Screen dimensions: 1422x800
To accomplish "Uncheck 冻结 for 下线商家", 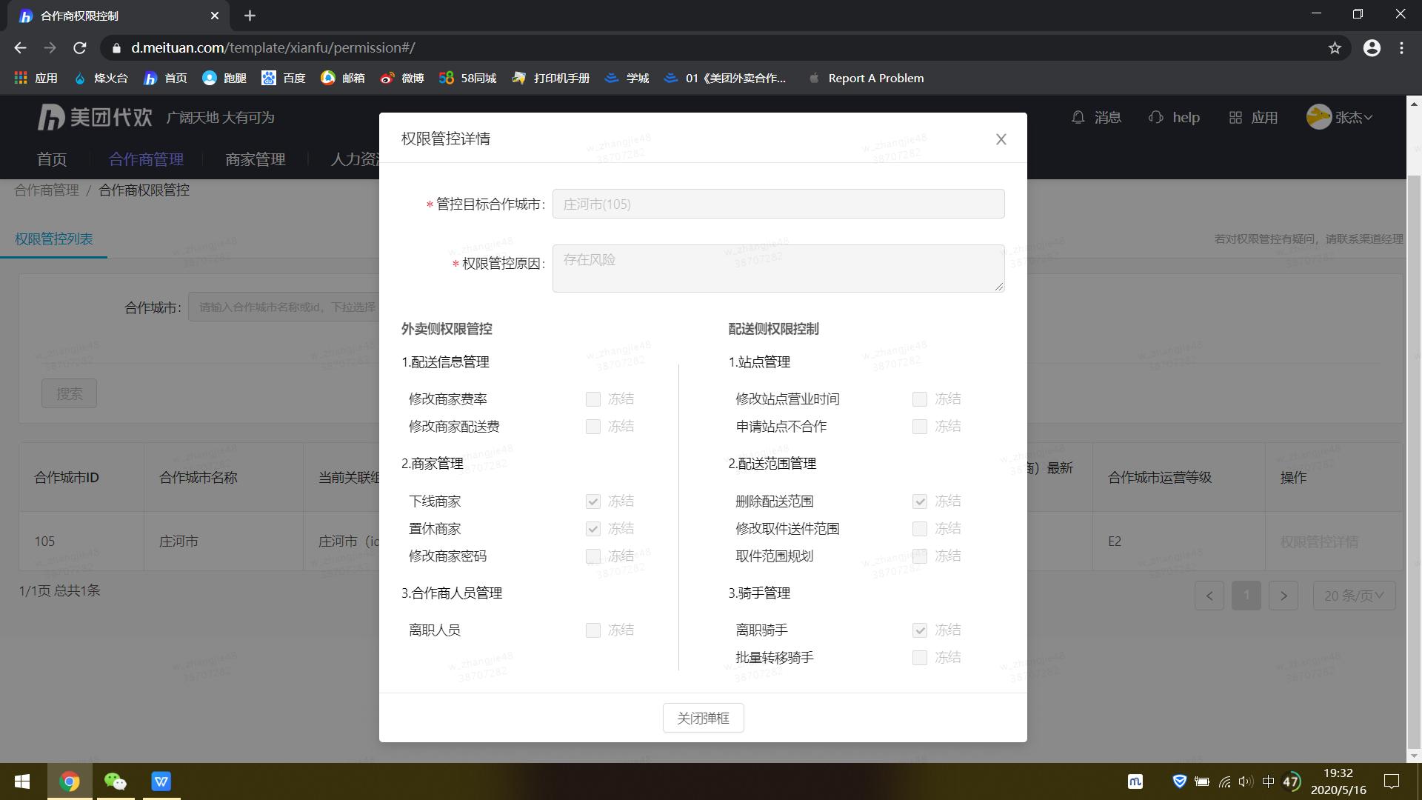I will 592,501.
